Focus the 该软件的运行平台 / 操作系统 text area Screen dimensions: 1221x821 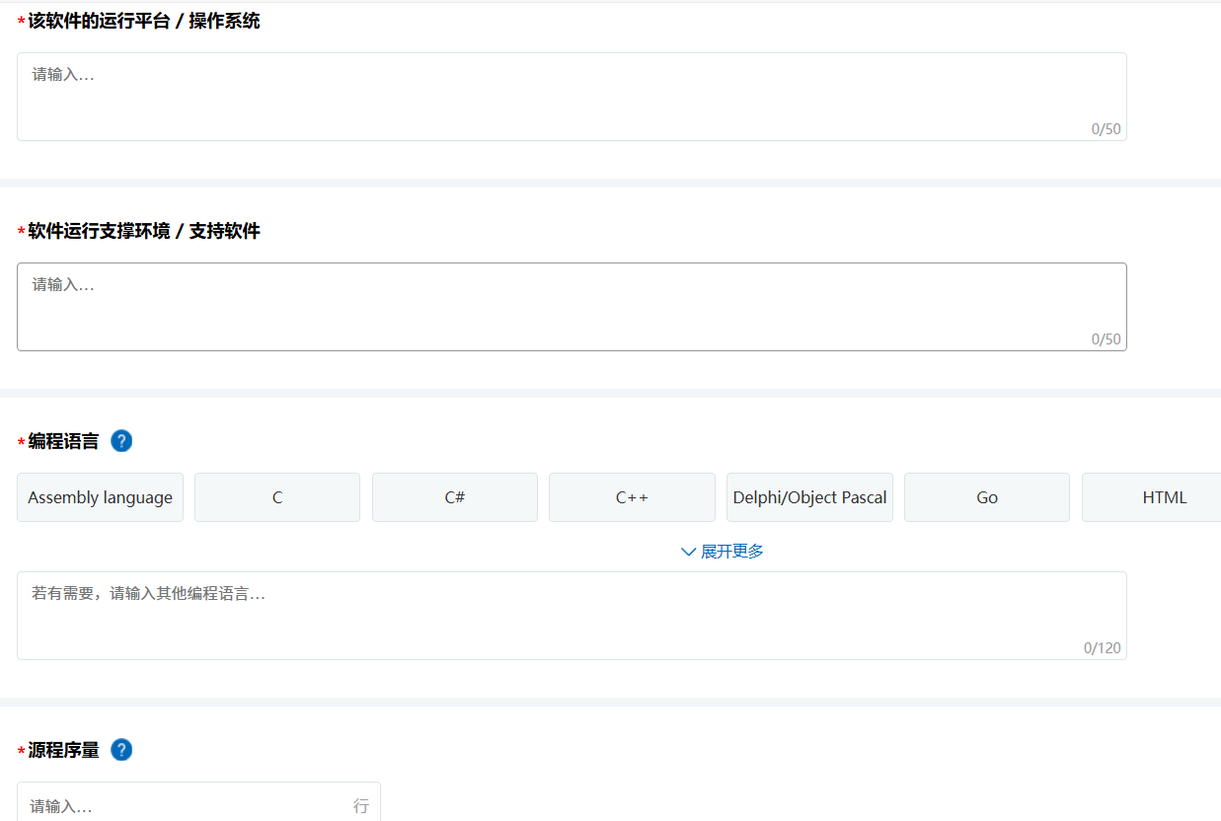pyautogui.click(x=572, y=97)
